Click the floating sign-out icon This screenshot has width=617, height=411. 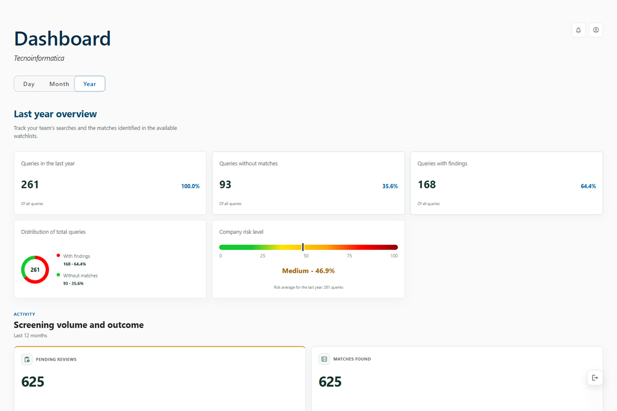(595, 378)
